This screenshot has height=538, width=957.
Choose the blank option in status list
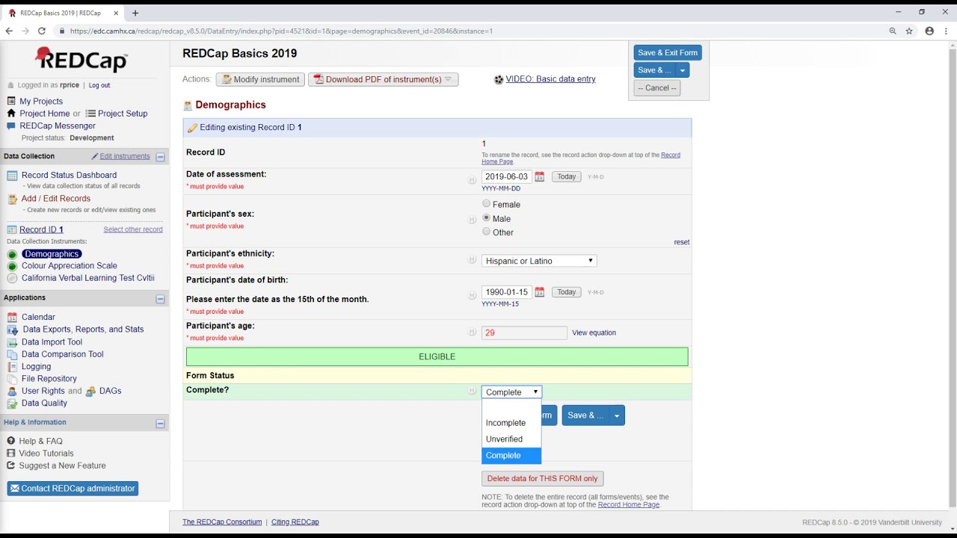coord(511,407)
